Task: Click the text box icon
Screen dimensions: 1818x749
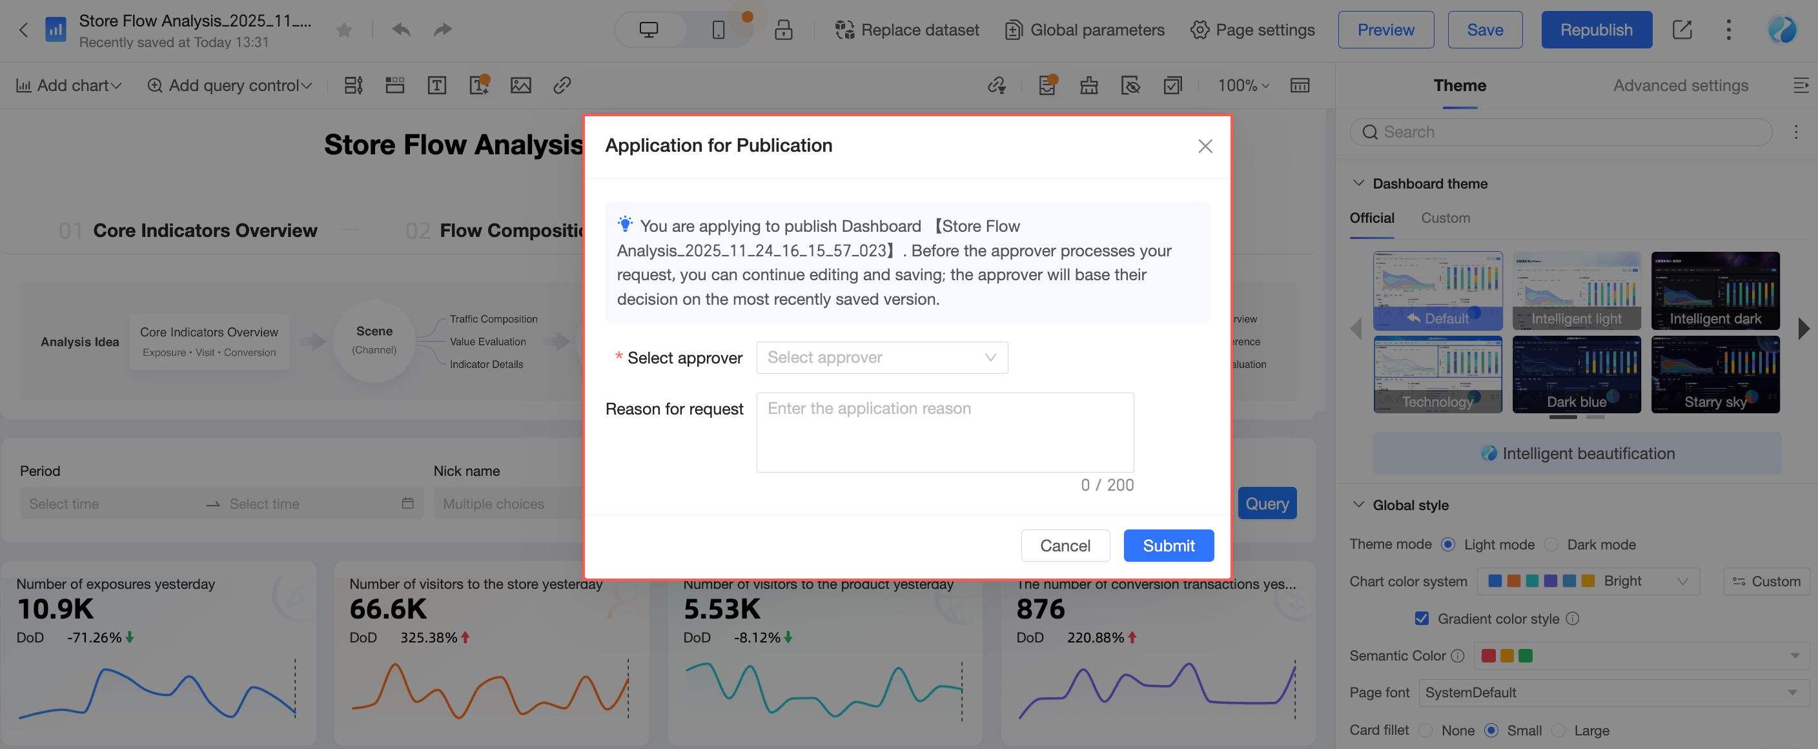Action: [437, 85]
